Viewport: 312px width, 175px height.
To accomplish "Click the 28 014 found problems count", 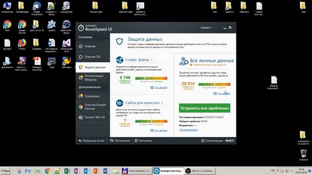I will coord(188,84).
